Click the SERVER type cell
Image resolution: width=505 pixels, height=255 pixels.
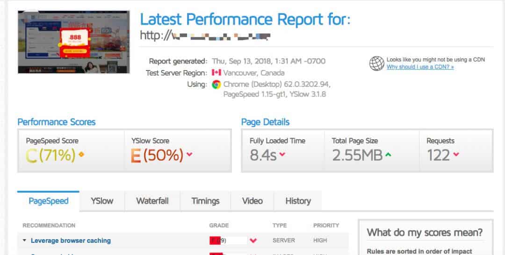(x=284, y=240)
